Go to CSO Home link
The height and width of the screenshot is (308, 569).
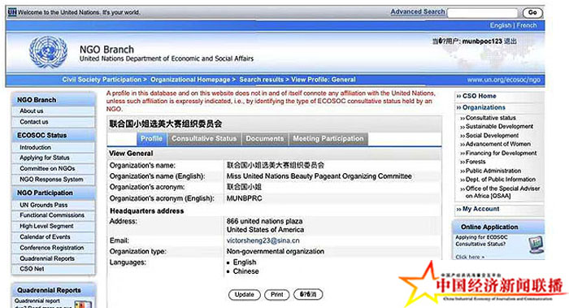click(479, 96)
